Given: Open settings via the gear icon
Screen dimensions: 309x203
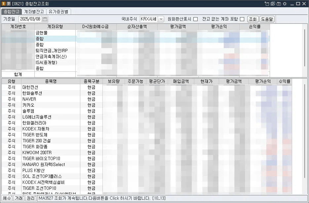Looking at the screenshot, I should pyautogui.click(x=285, y=4).
